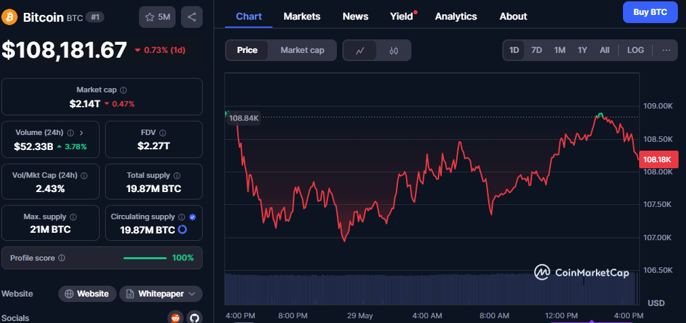Click the #1 rank badge
Viewport: 686px width, 323px height.
click(95, 18)
